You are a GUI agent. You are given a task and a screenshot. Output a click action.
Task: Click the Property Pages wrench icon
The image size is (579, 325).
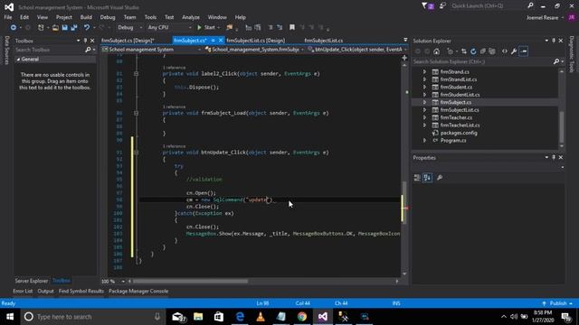coord(440,178)
